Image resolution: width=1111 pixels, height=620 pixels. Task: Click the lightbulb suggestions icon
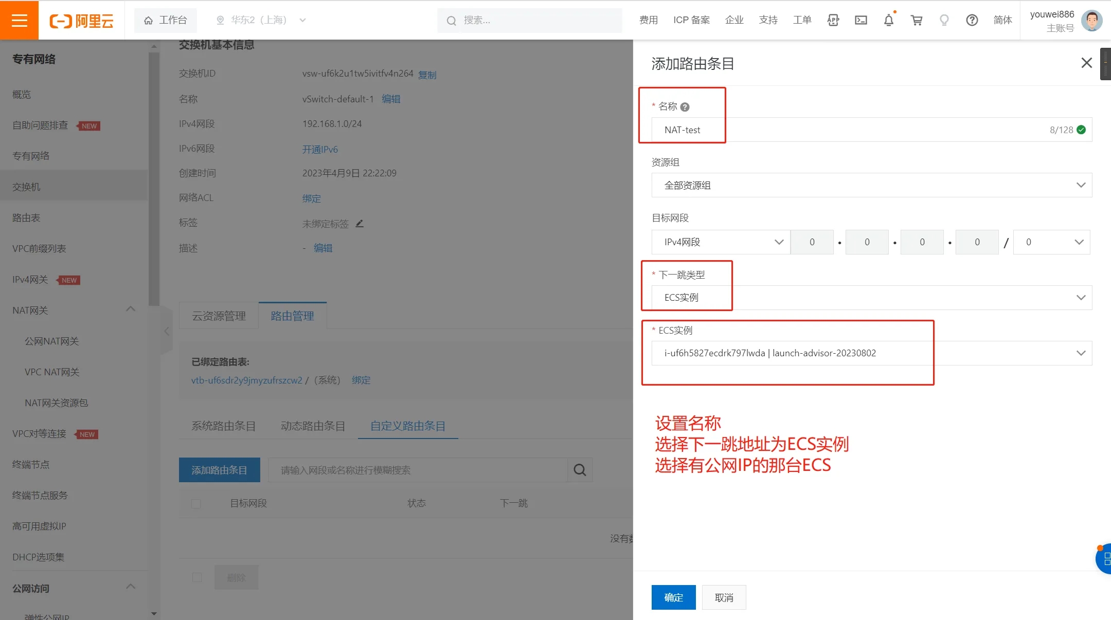944,20
